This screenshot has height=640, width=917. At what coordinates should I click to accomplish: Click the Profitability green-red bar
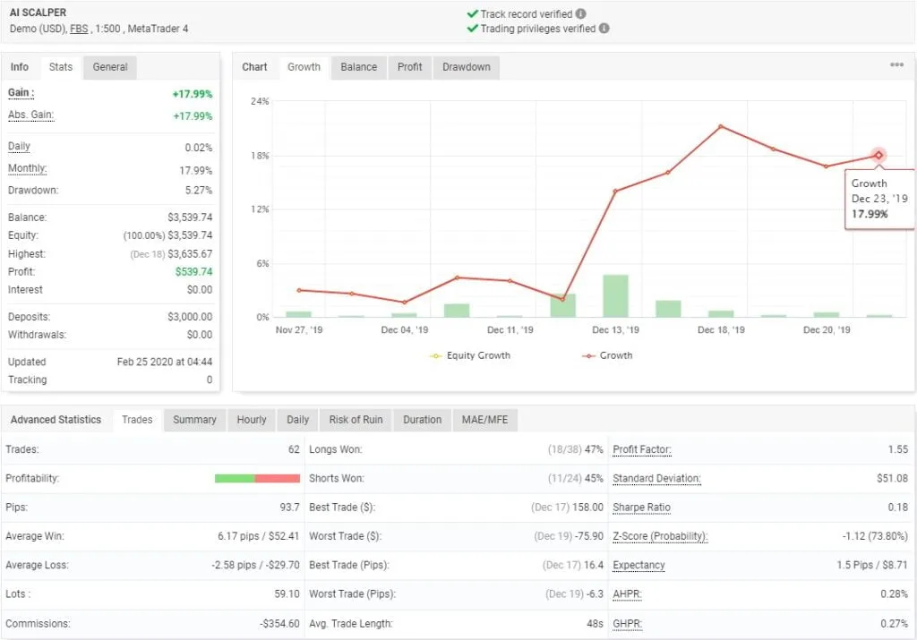click(x=257, y=478)
